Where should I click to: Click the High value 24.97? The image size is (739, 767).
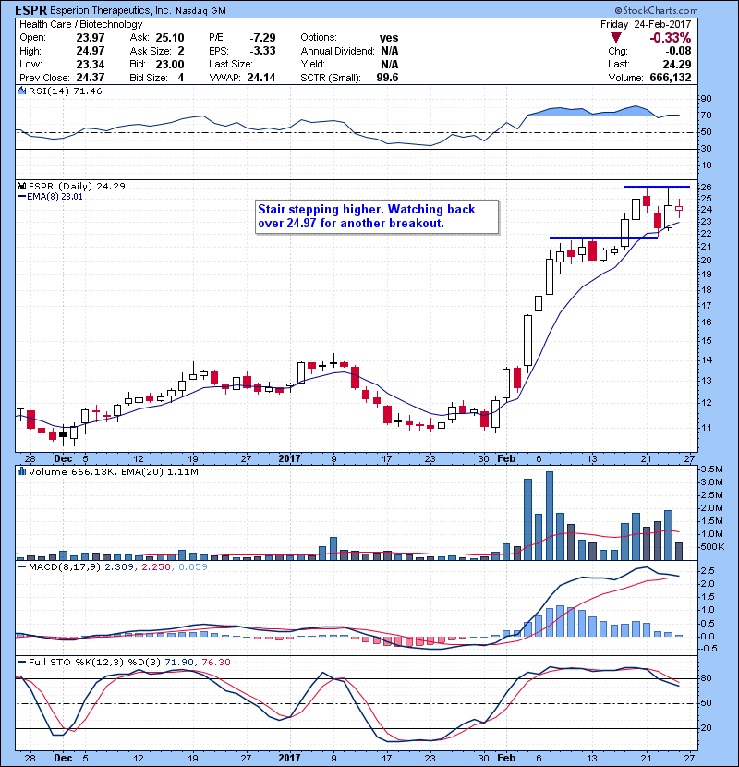(x=91, y=51)
